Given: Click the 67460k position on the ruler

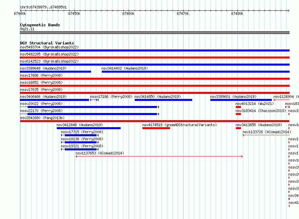Looking at the screenshot, I should [x=129, y=13].
